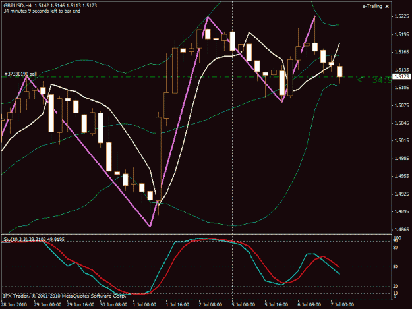Image resolution: width=412 pixels, height=309 pixels.
Task: Click the 1.4865 price axis label
Action: coord(401,229)
